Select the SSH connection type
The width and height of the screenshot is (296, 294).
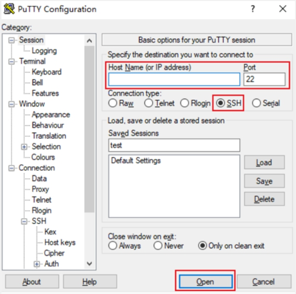[x=221, y=103]
